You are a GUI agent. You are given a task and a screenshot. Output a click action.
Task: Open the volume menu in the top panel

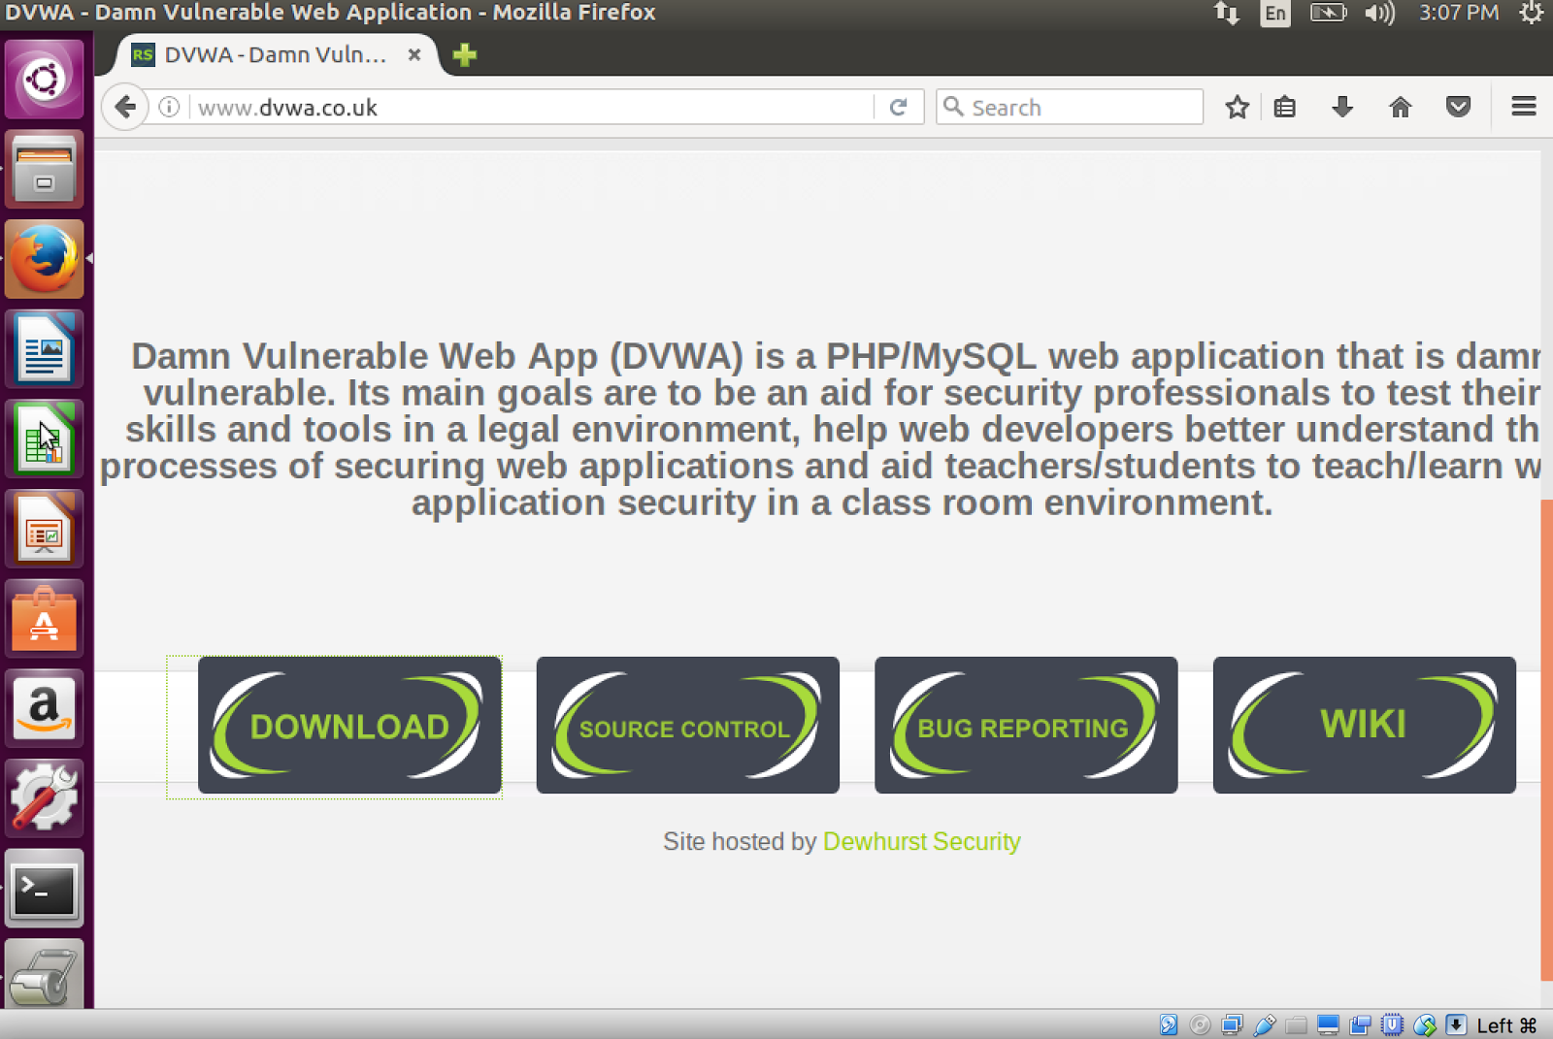1380,13
